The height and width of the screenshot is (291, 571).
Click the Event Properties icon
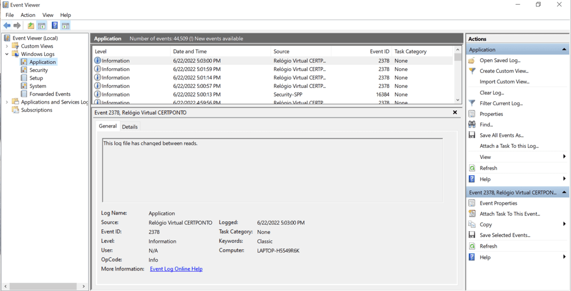(472, 203)
